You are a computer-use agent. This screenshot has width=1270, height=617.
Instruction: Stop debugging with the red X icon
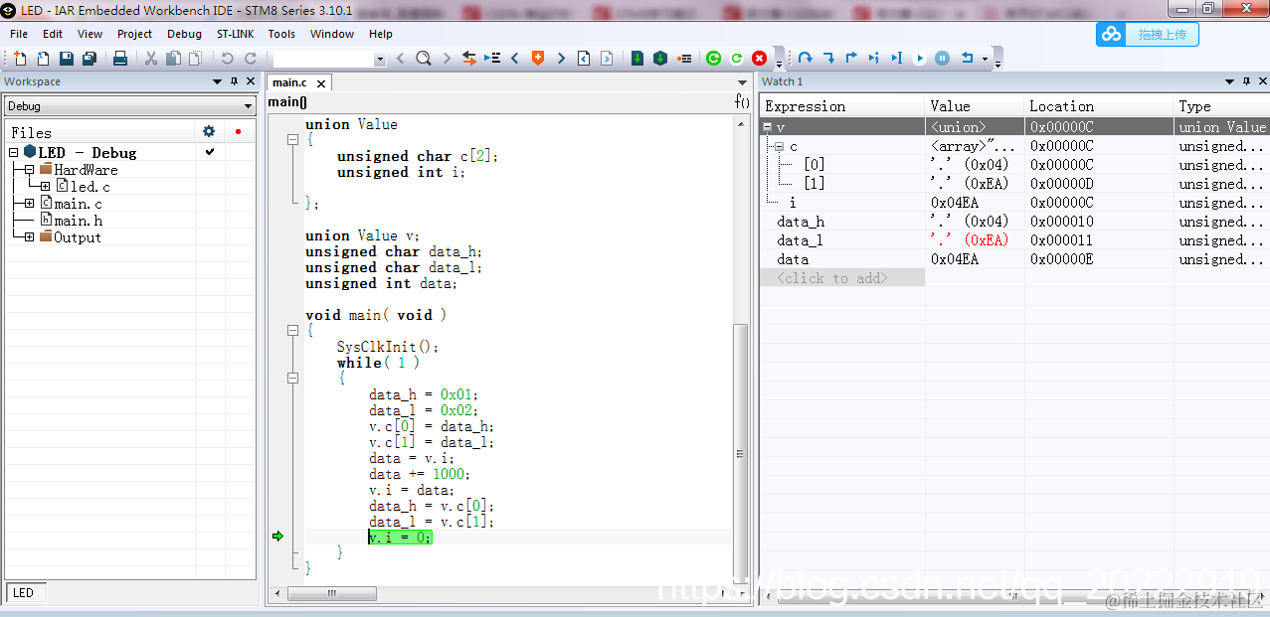pos(759,59)
